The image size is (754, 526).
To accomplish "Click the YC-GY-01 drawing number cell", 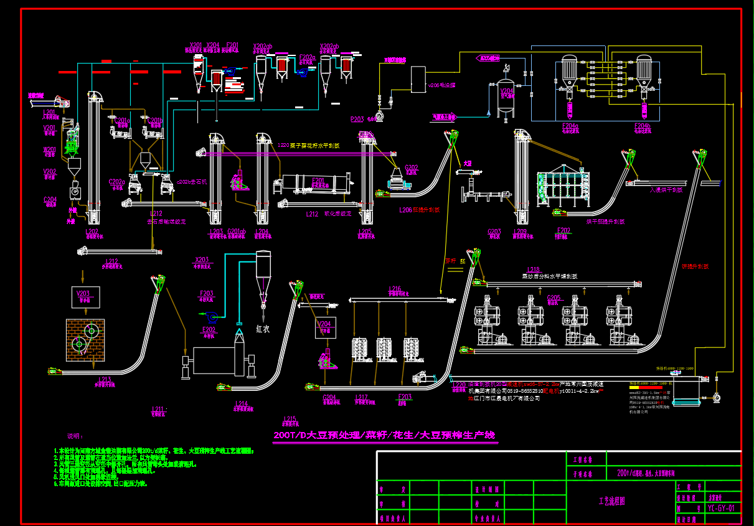I will (721, 508).
